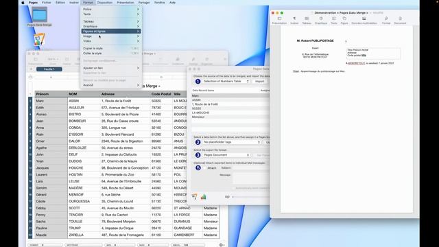Click the Numbers chart icon in Data Merge window

pos(203,197)
